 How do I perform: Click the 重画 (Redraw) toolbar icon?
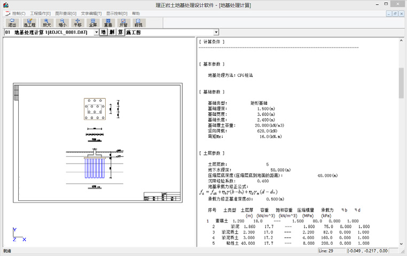tap(108, 23)
